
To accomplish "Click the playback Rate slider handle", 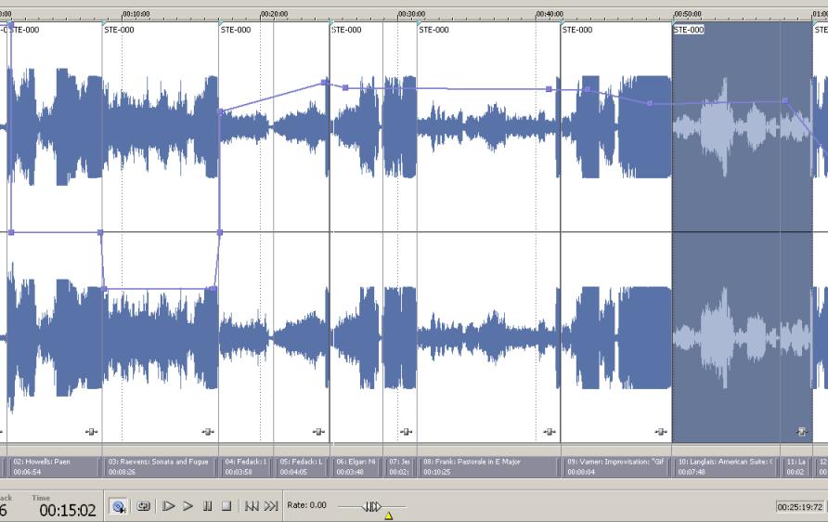I will (372, 506).
